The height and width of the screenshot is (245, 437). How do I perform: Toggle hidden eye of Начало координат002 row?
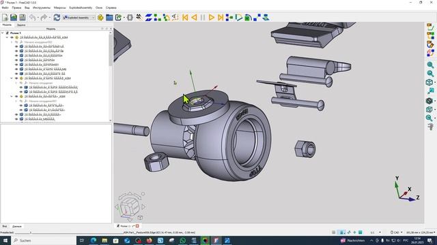tap(16, 42)
